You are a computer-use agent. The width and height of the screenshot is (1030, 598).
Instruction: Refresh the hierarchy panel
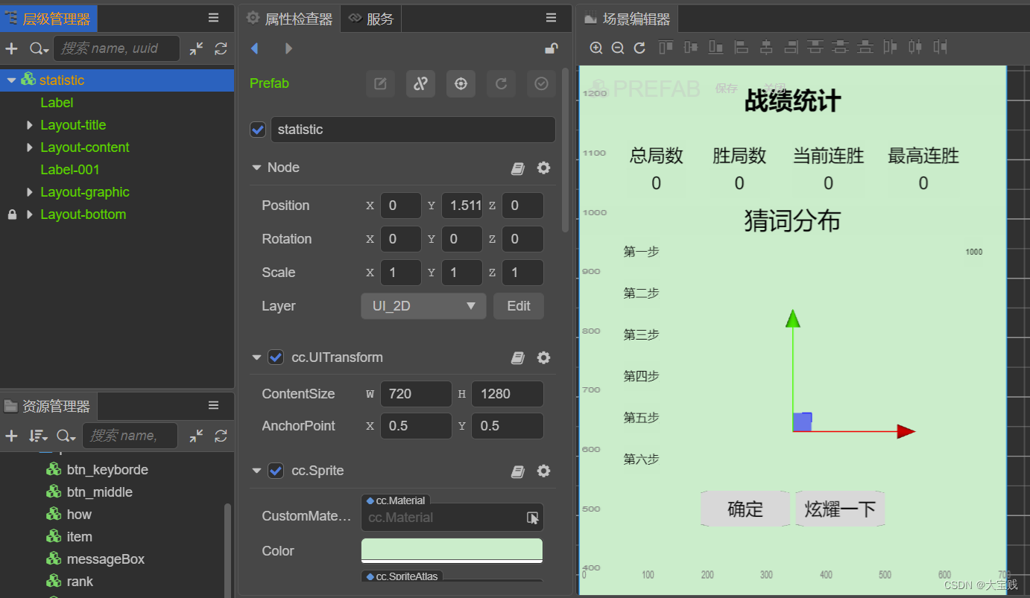[221, 48]
